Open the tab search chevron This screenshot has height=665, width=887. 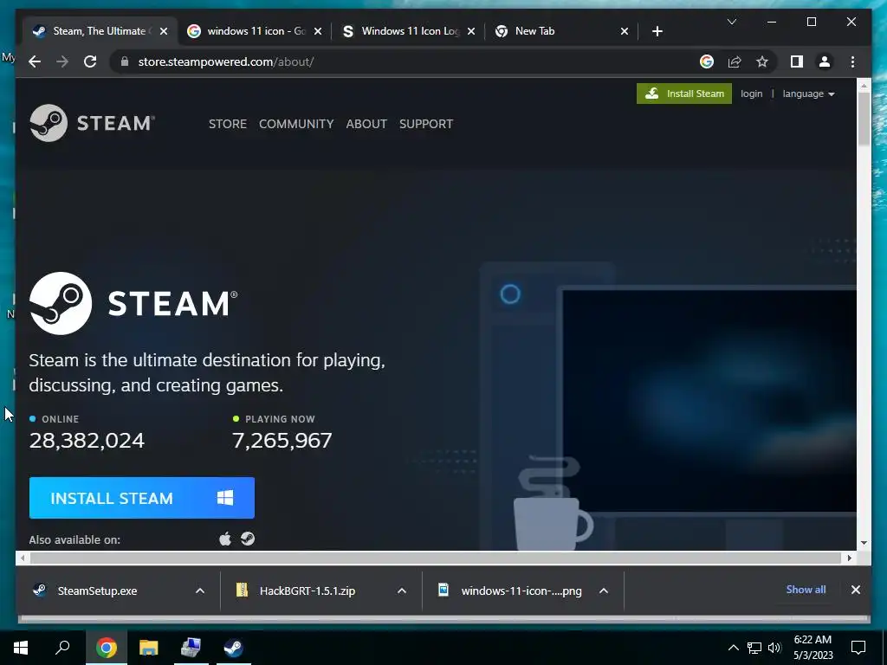pyautogui.click(x=731, y=22)
